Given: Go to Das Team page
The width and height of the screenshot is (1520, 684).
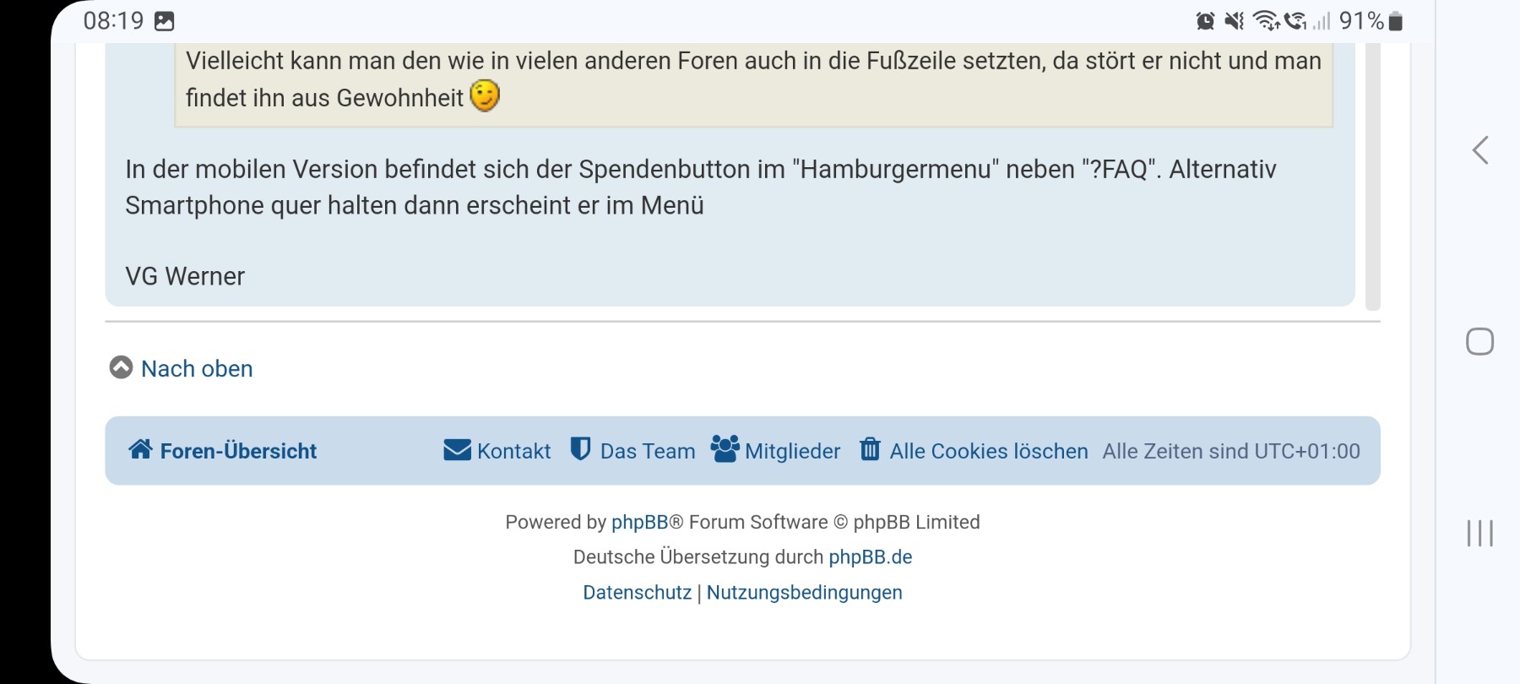Looking at the screenshot, I should point(648,452).
